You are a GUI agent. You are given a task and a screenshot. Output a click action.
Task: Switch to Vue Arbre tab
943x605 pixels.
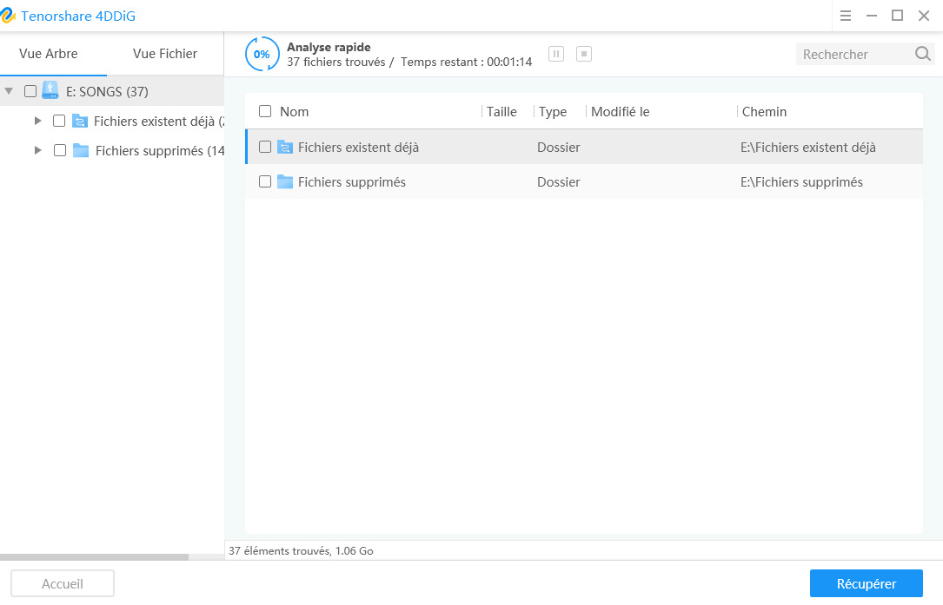coord(48,54)
